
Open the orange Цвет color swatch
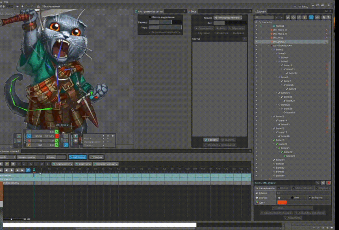pyautogui.click(x=282, y=202)
